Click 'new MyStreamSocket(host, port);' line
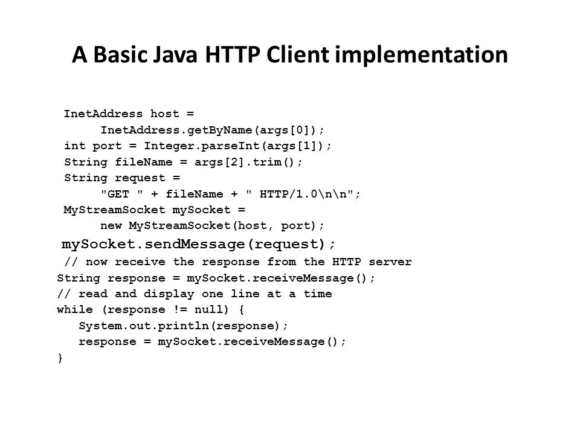Viewport: 580px width, 435px height. tap(212, 225)
